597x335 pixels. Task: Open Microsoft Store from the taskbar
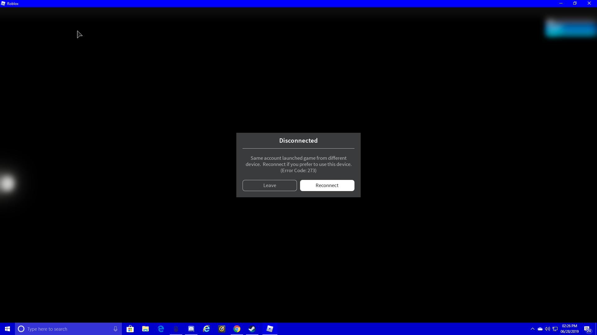coord(130,329)
